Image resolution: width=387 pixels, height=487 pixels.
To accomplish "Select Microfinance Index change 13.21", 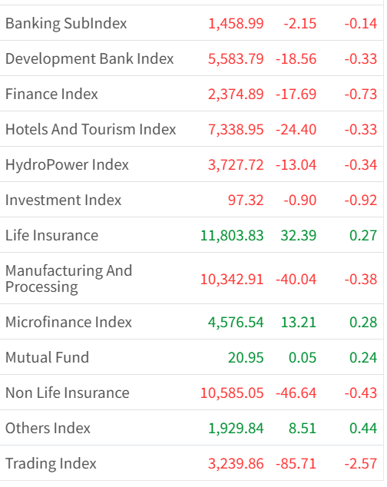I will pos(299,322).
